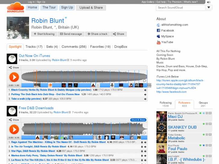This screenshot has width=219, height=164.
Task: Mute sound with the speaker icon
Action: coord(209,2)
